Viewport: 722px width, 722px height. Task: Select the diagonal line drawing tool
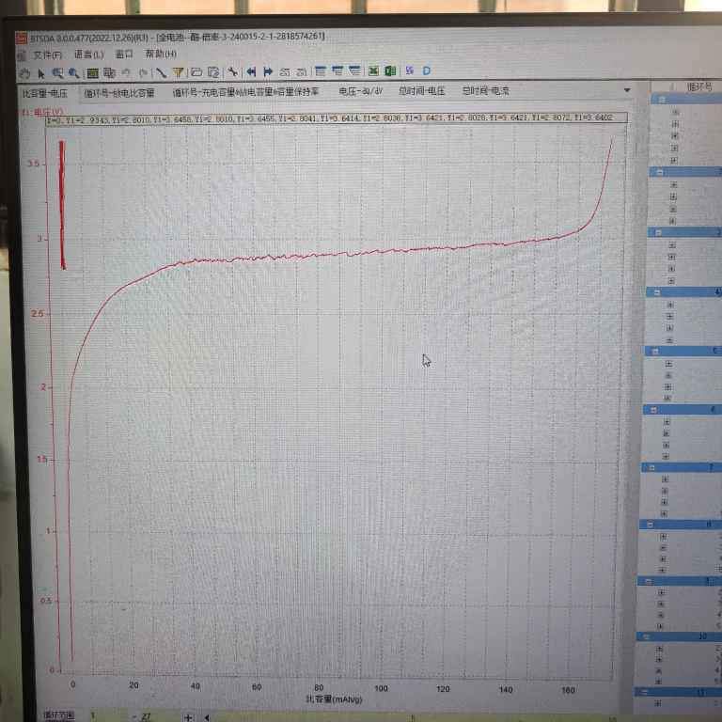pyautogui.click(x=161, y=72)
